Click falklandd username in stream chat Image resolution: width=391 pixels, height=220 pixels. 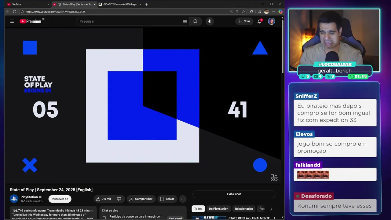(308, 165)
